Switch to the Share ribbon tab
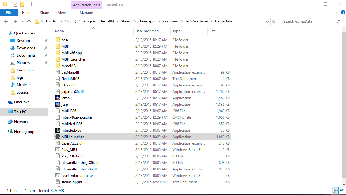Image resolution: width=346 pixels, height=195 pixels. click(45, 13)
